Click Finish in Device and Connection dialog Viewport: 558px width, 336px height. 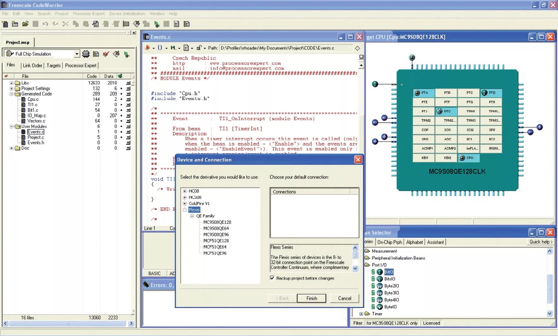pos(311,298)
